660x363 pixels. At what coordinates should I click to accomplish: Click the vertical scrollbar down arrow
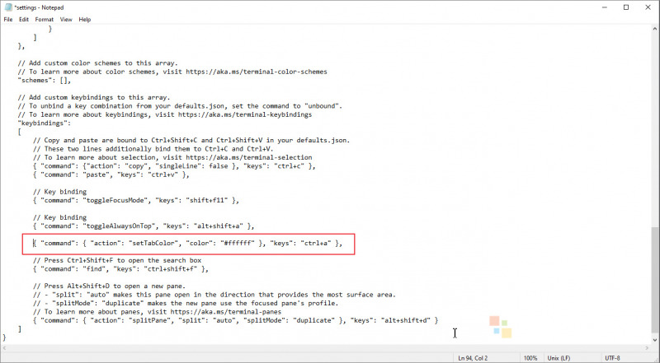[655, 340]
